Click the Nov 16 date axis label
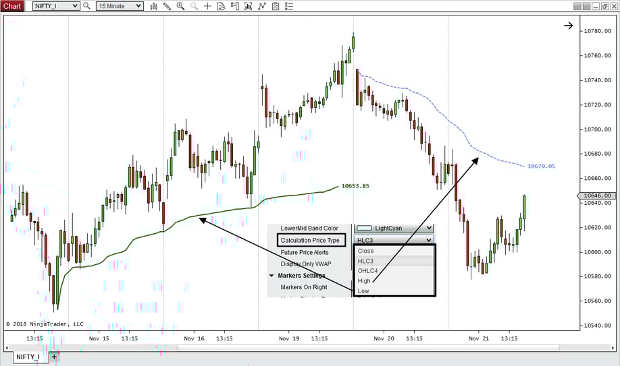620x366 pixels. coord(194,338)
